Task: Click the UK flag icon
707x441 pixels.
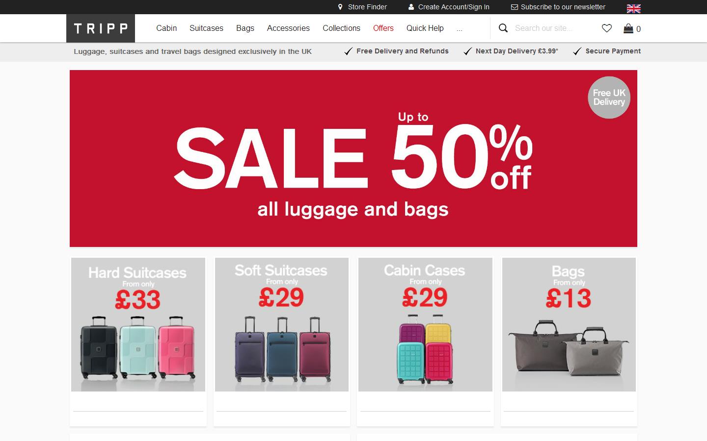Action: coord(634,8)
